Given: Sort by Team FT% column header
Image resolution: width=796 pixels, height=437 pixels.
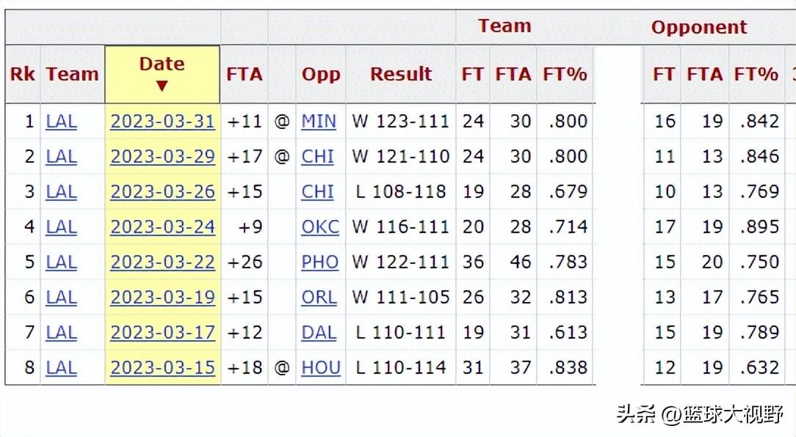Looking at the screenshot, I should click(565, 74).
